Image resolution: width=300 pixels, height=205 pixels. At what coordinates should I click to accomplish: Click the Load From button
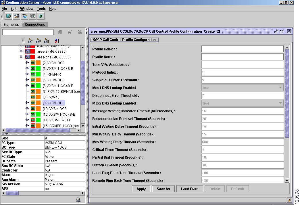pyautogui.click(x=190, y=189)
